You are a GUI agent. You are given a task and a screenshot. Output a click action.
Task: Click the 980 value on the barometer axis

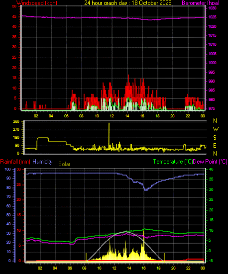click(212, 99)
